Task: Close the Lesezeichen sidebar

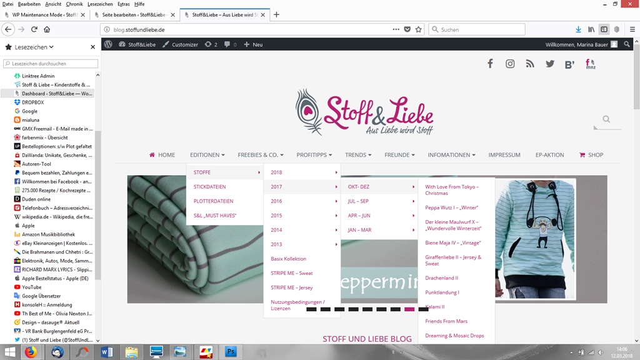Action: 92,47
